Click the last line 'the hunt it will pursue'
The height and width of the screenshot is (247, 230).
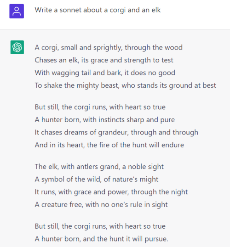point(101,239)
